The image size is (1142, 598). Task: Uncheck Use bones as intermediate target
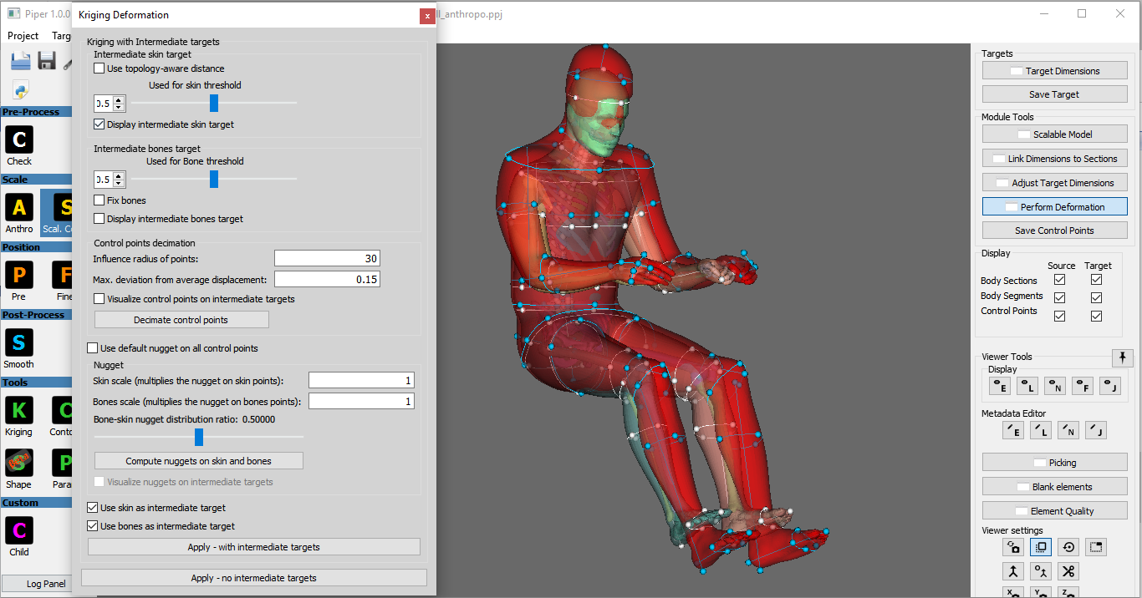pyautogui.click(x=93, y=526)
